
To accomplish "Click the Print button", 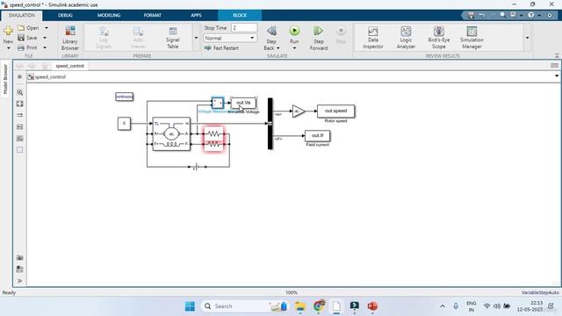I will click(28, 47).
